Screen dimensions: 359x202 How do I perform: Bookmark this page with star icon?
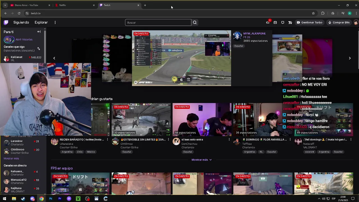[x=313, y=13]
